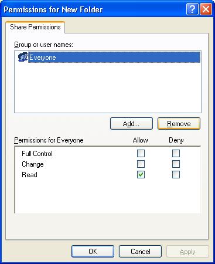Click the Everyone group users icon
The image size is (215, 264).
[23, 57]
